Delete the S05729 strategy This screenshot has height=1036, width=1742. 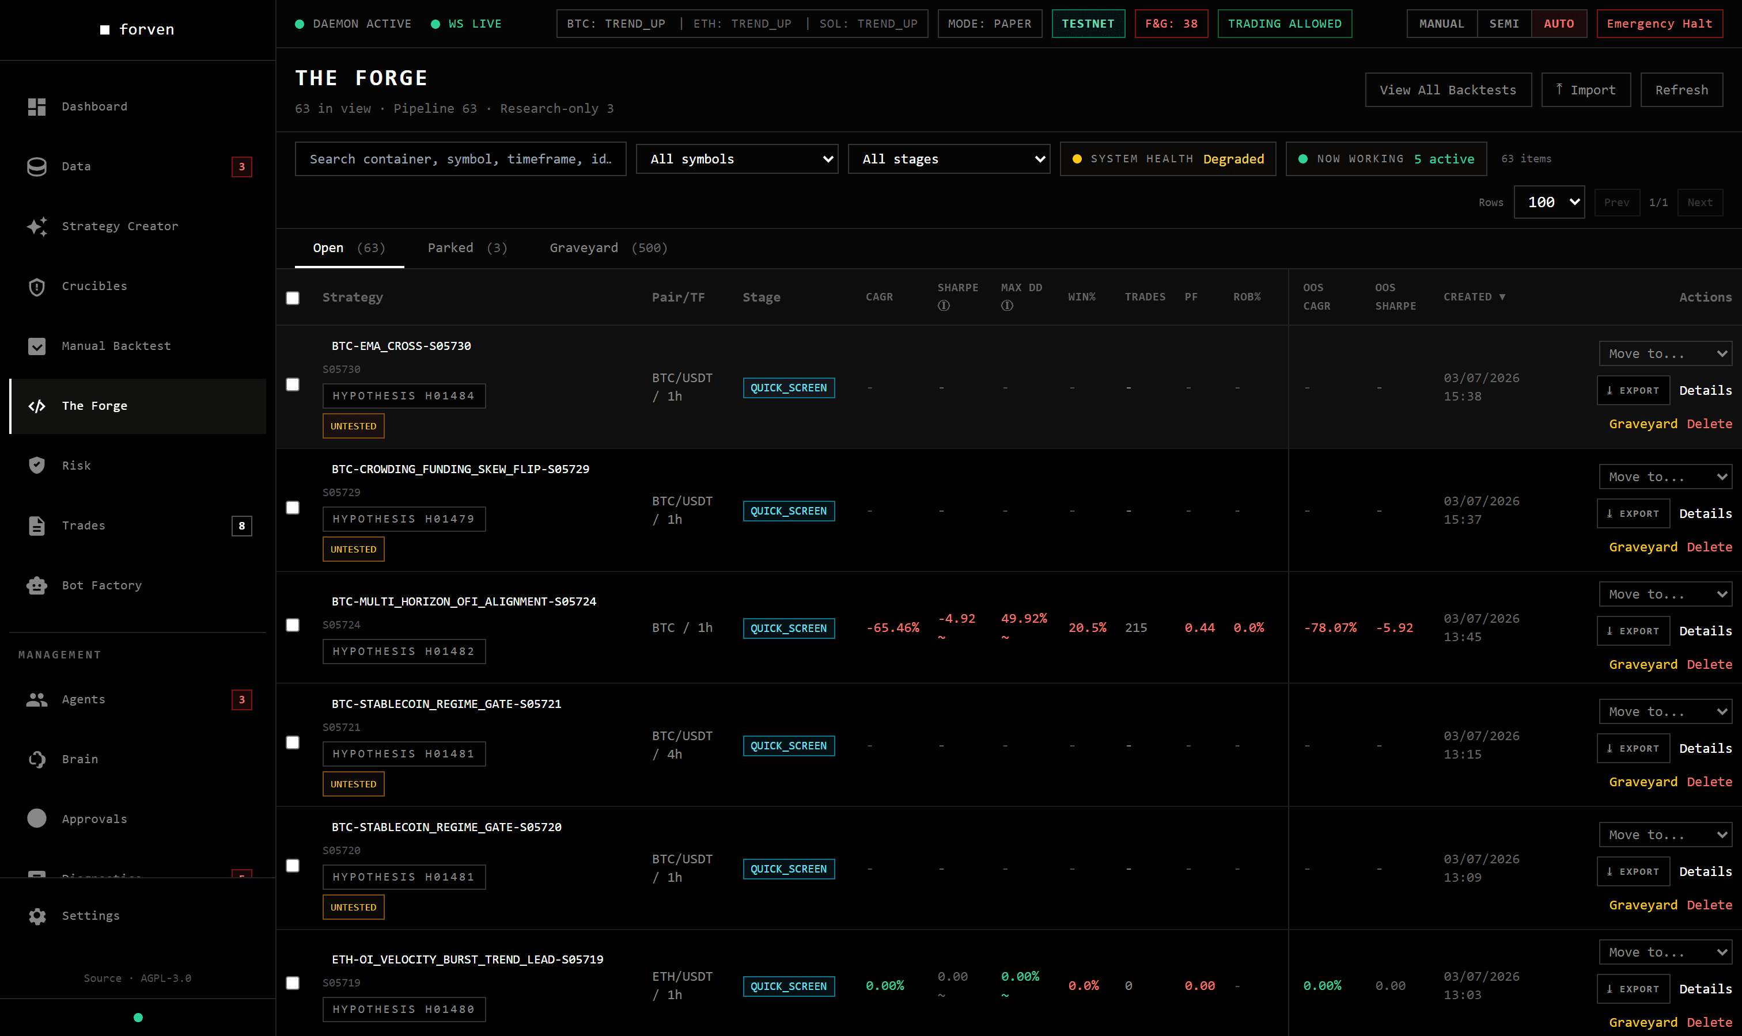[x=1709, y=547]
